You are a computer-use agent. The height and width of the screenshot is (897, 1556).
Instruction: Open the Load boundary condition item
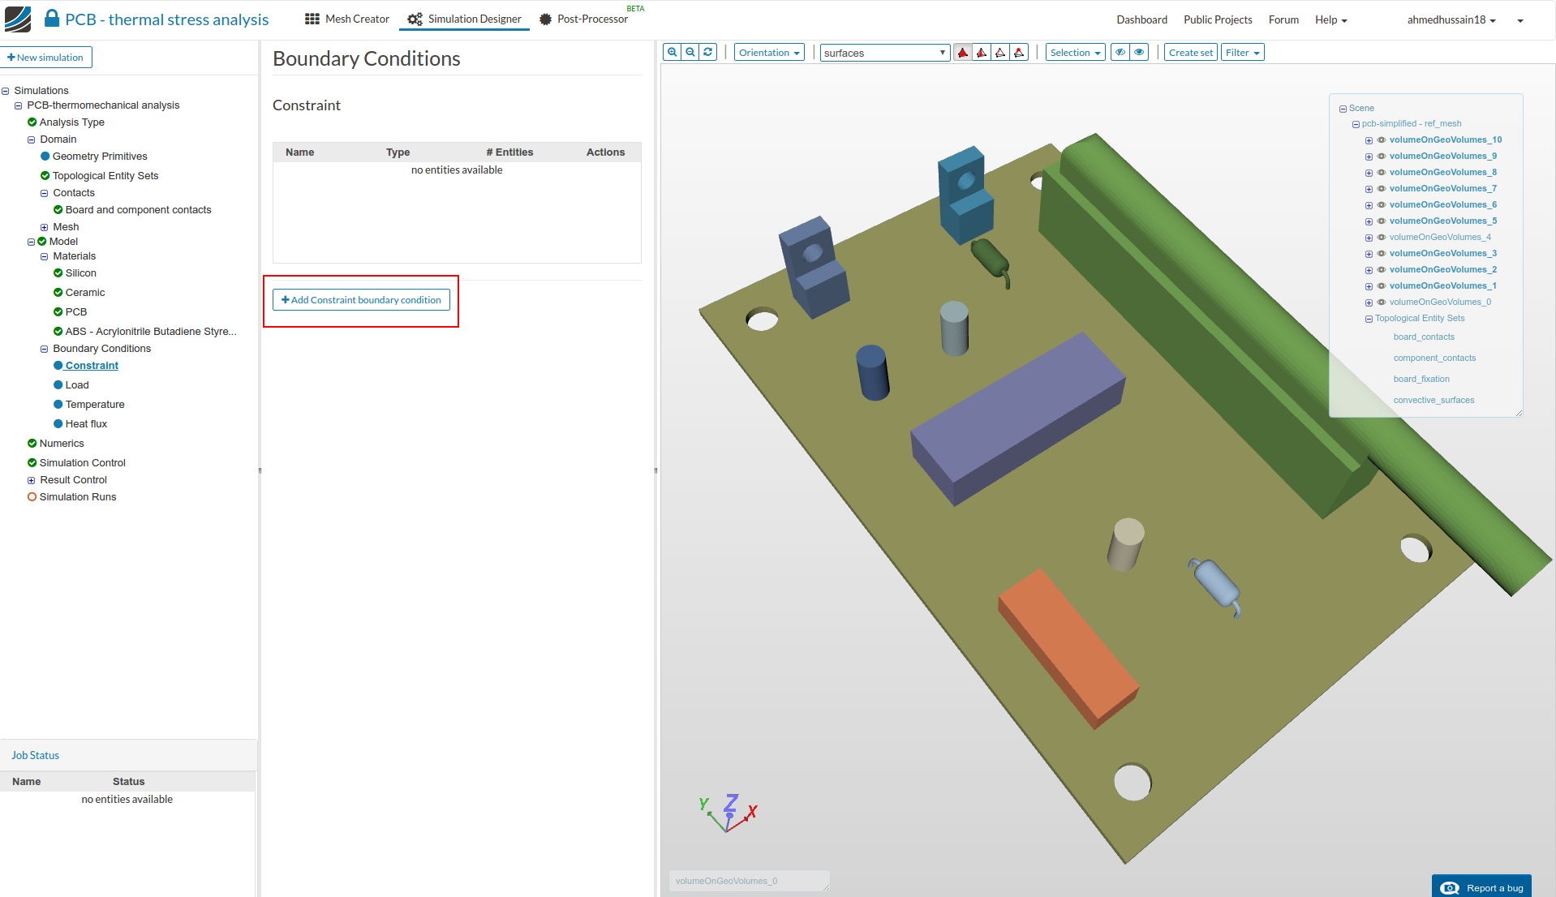[x=77, y=385]
